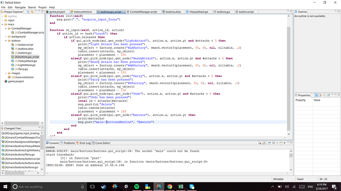Pin the Console view
341x191 pixels.
click(269, 143)
